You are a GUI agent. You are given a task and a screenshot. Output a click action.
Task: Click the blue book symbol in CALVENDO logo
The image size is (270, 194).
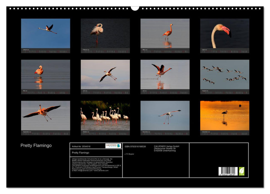tap(118, 146)
